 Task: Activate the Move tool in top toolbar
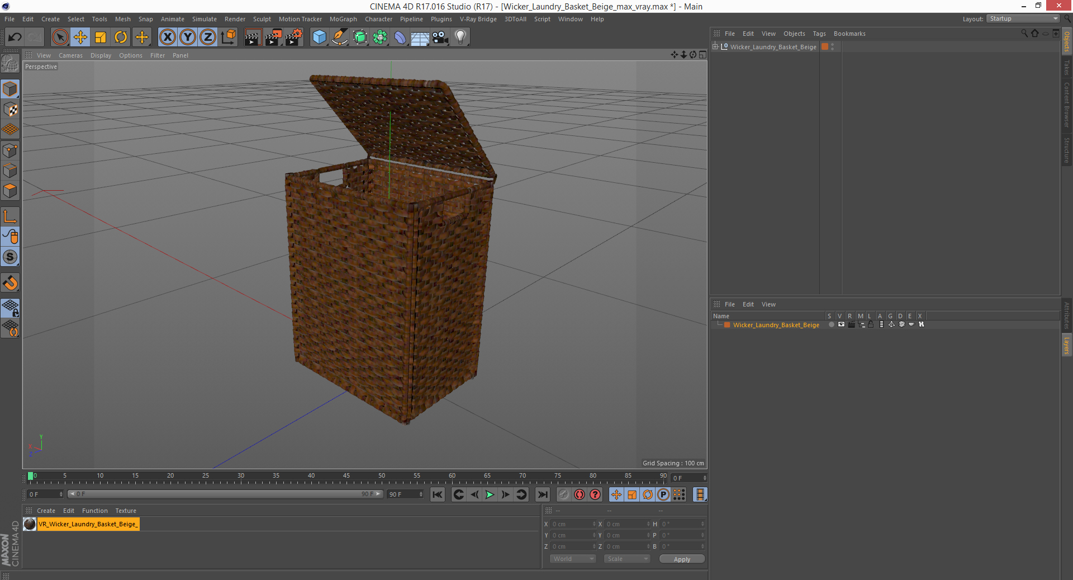coord(80,37)
